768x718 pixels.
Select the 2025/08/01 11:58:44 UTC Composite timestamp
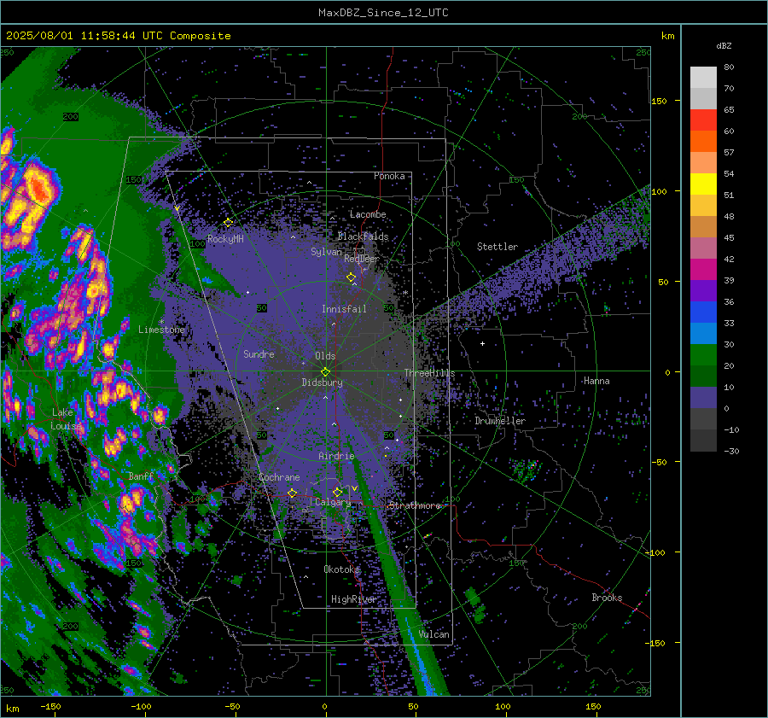coord(118,36)
